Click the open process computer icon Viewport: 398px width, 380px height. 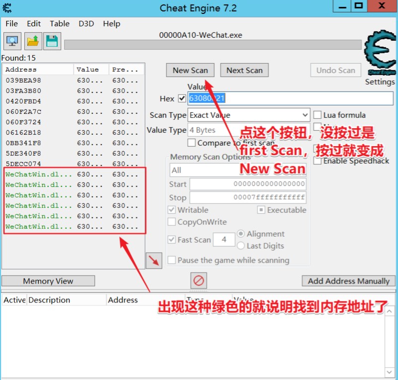pos(11,41)
